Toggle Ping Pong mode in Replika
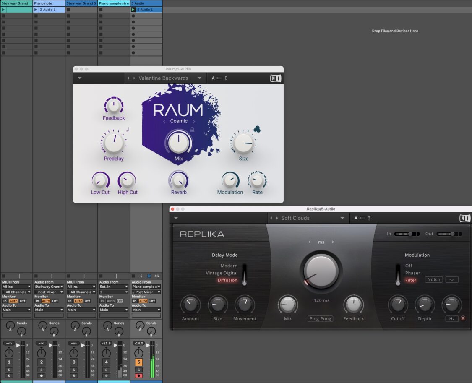The image size is (472, 383). 320,319
